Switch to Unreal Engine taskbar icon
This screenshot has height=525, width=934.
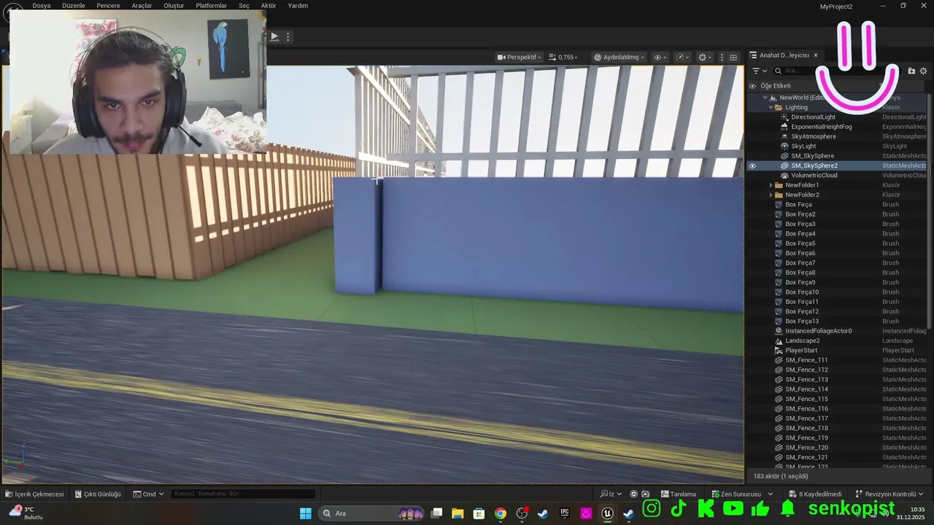(607, 513)
